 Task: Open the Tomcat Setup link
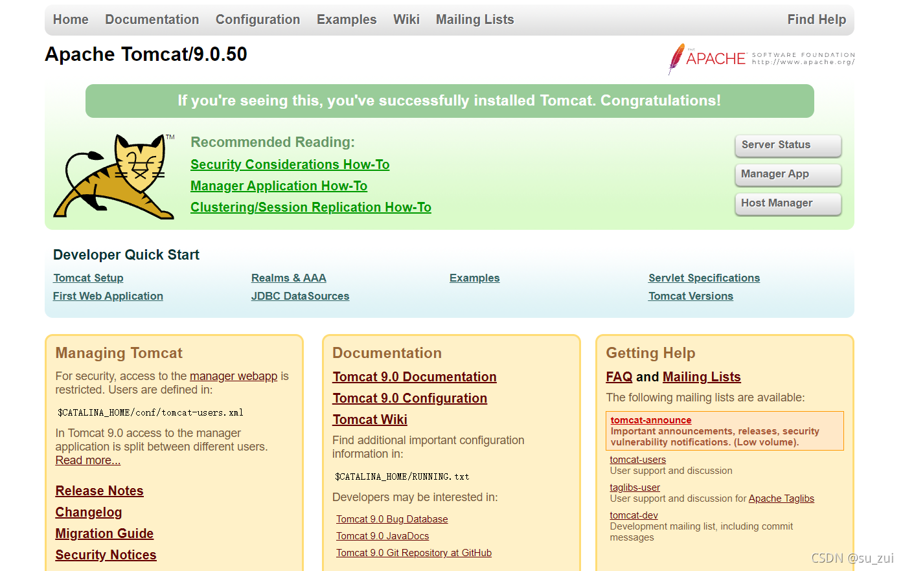click(x=88, y=278)
